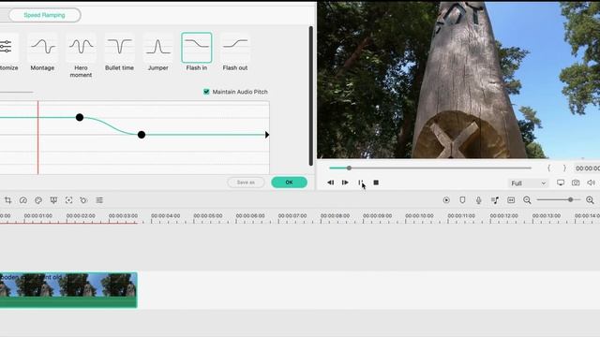Image resolution: width=600 pixels, height=337 pixels.
Task: Click the preview volume speaker icon
Action: click(x=592, y=183)
